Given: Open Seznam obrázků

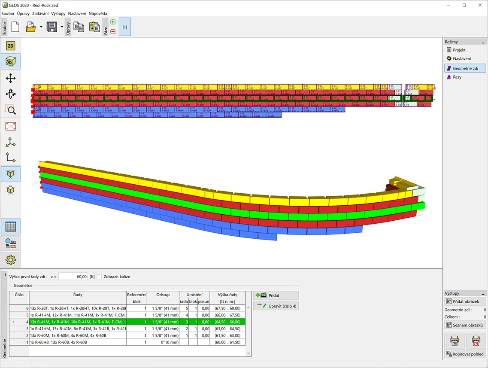Looking at the screenshot, I should 465,325.
